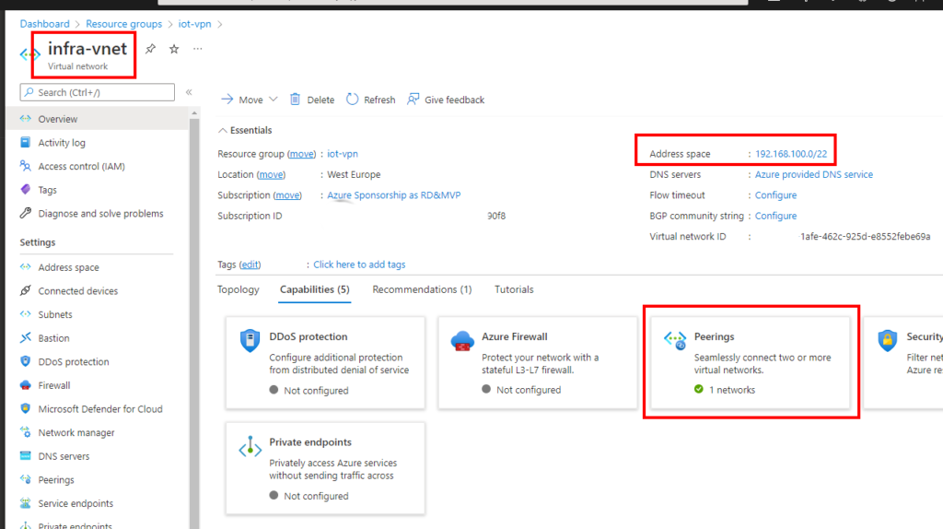Click Azure Sponsorship as RD&MVP subscription link

394,195
